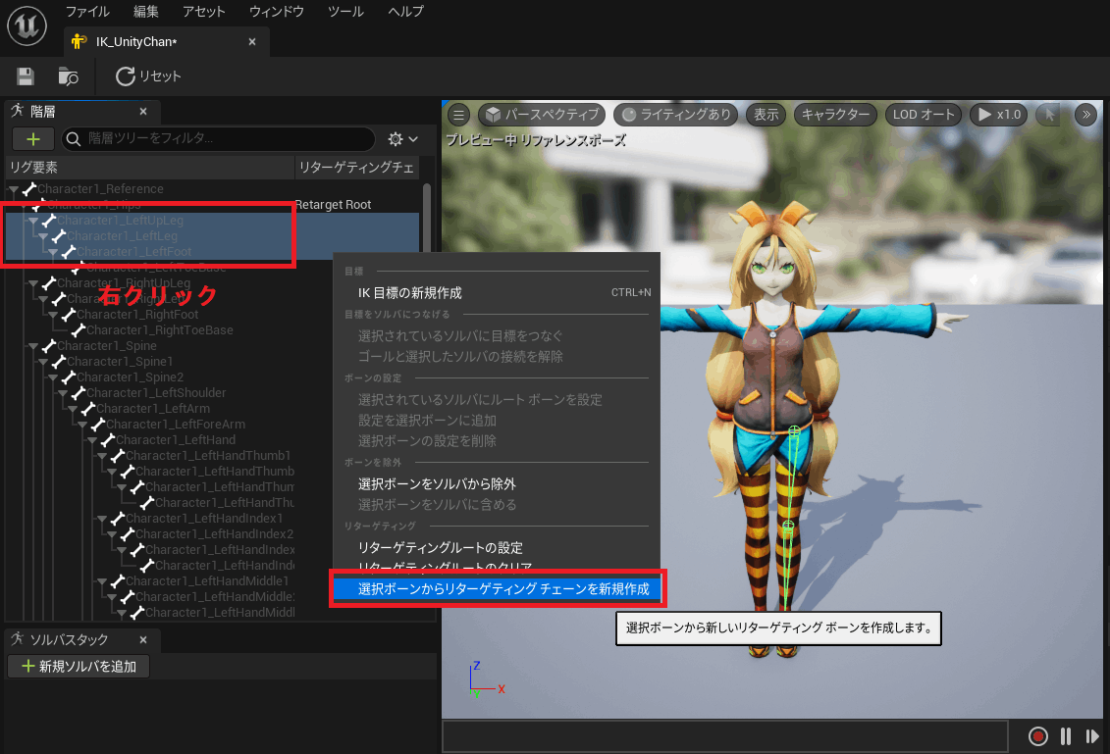The width and height of the screenshot is (1110, 754).
Task: Step forward one frame
Action: coord(1092,737)
